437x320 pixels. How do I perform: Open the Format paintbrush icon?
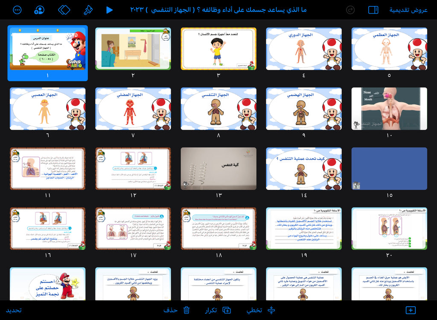(x=88, y=10)
